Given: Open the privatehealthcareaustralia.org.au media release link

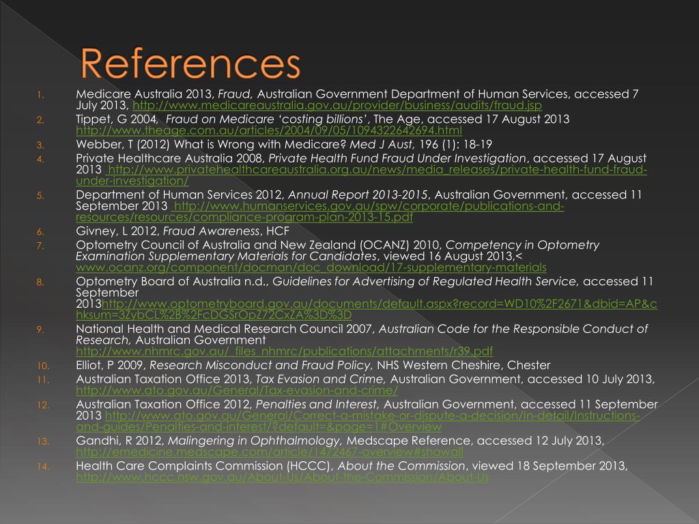Looking at the screenshot, I should coord(362,175).
